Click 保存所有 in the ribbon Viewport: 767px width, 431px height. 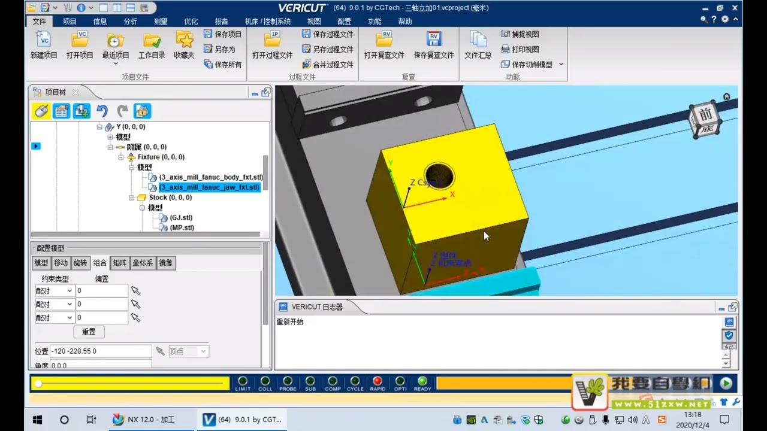point(223,64)
